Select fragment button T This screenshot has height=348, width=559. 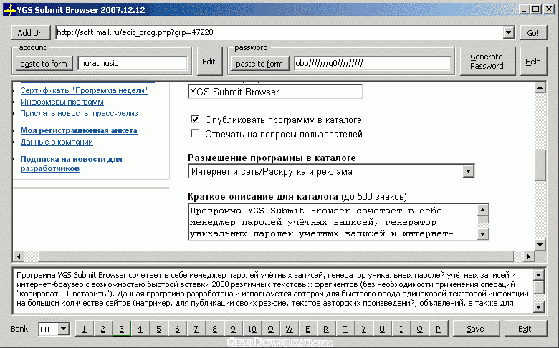tap(345, 329)
